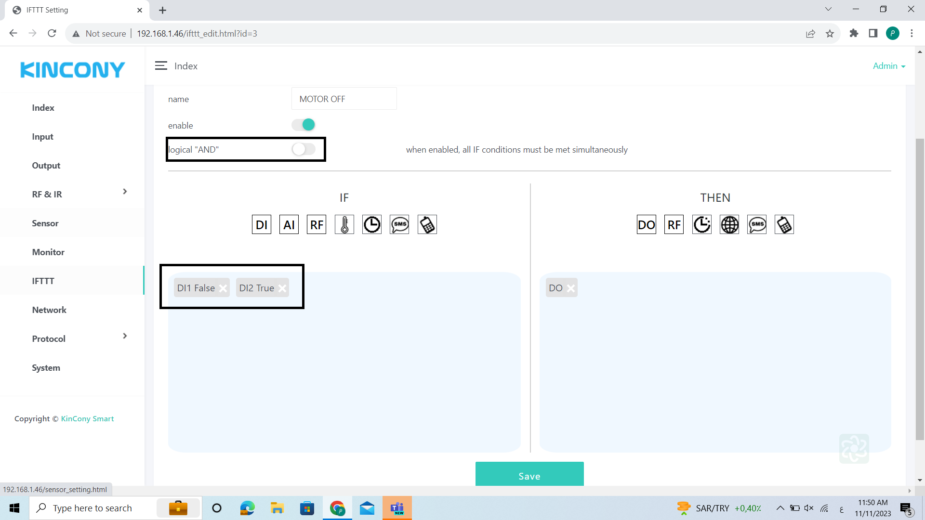Open the Sensor sidebar page
Screen dimensions: 925x520
tap(45, 223)
